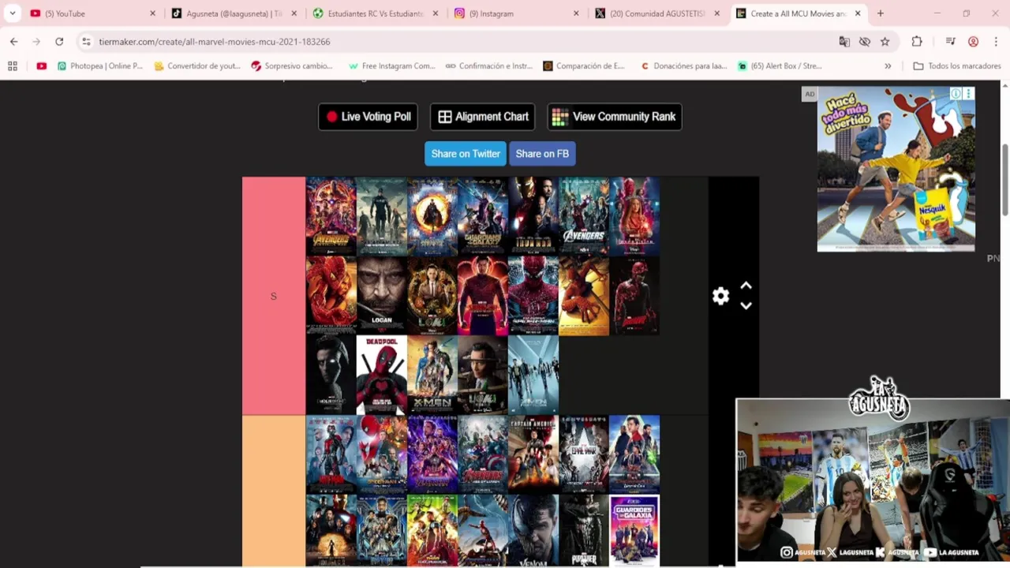The width and height of the screenshot is (1010, 568).
Task: Click Share on Twitter
Action: (x=466, y=154)
